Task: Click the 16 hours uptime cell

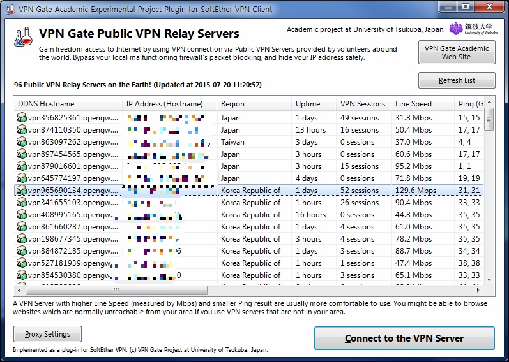Action: pyautogui.click(x=310, y=215)
